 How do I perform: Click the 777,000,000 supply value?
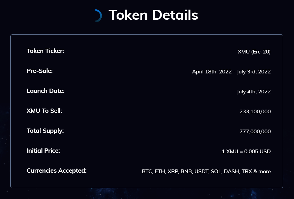click(255, 131)
